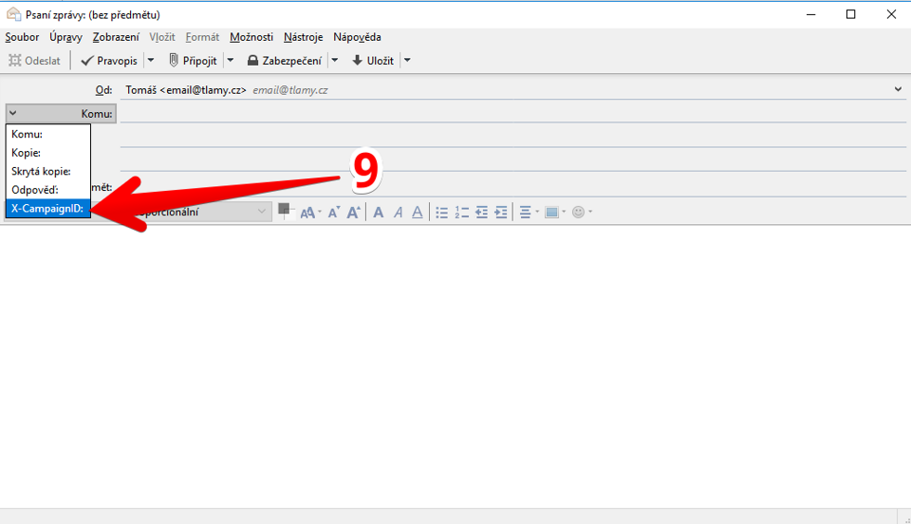Outdent the text
Screen dimensions: 911x524
click(x=481, y=213)
